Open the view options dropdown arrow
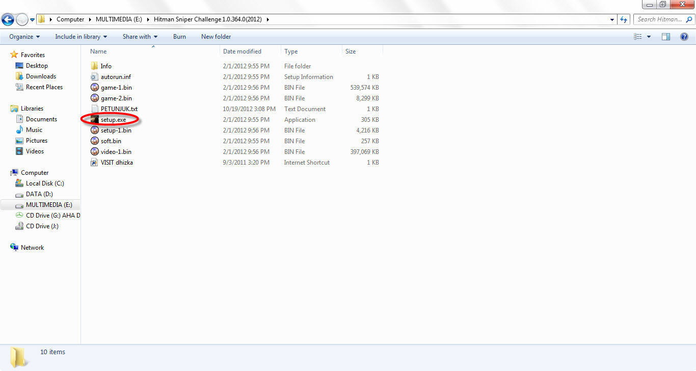 pyautogui.click(x=649, y=37)
